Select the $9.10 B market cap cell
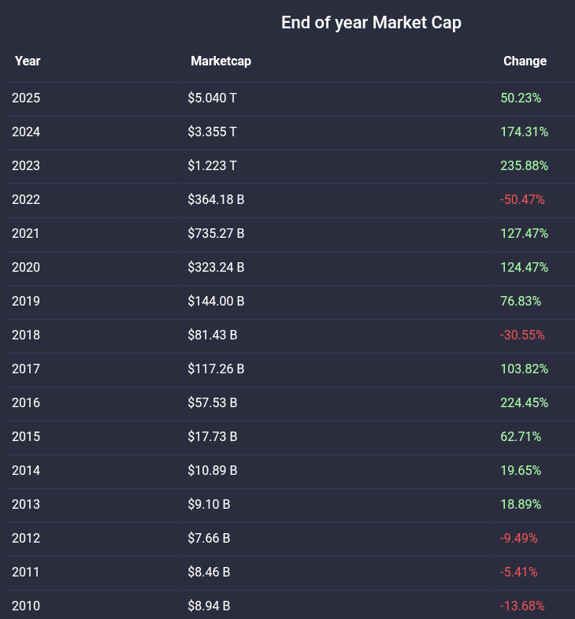The image size is (575, 619). point(209,505)
